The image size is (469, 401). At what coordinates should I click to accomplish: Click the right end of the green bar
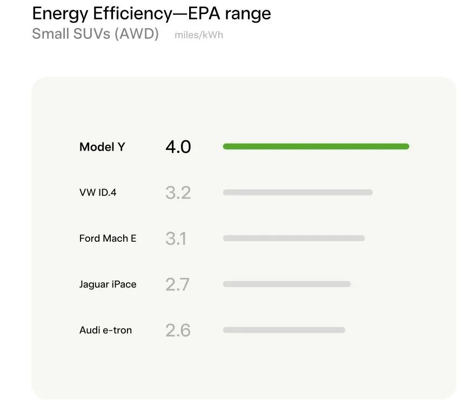[x=406, y=146]
